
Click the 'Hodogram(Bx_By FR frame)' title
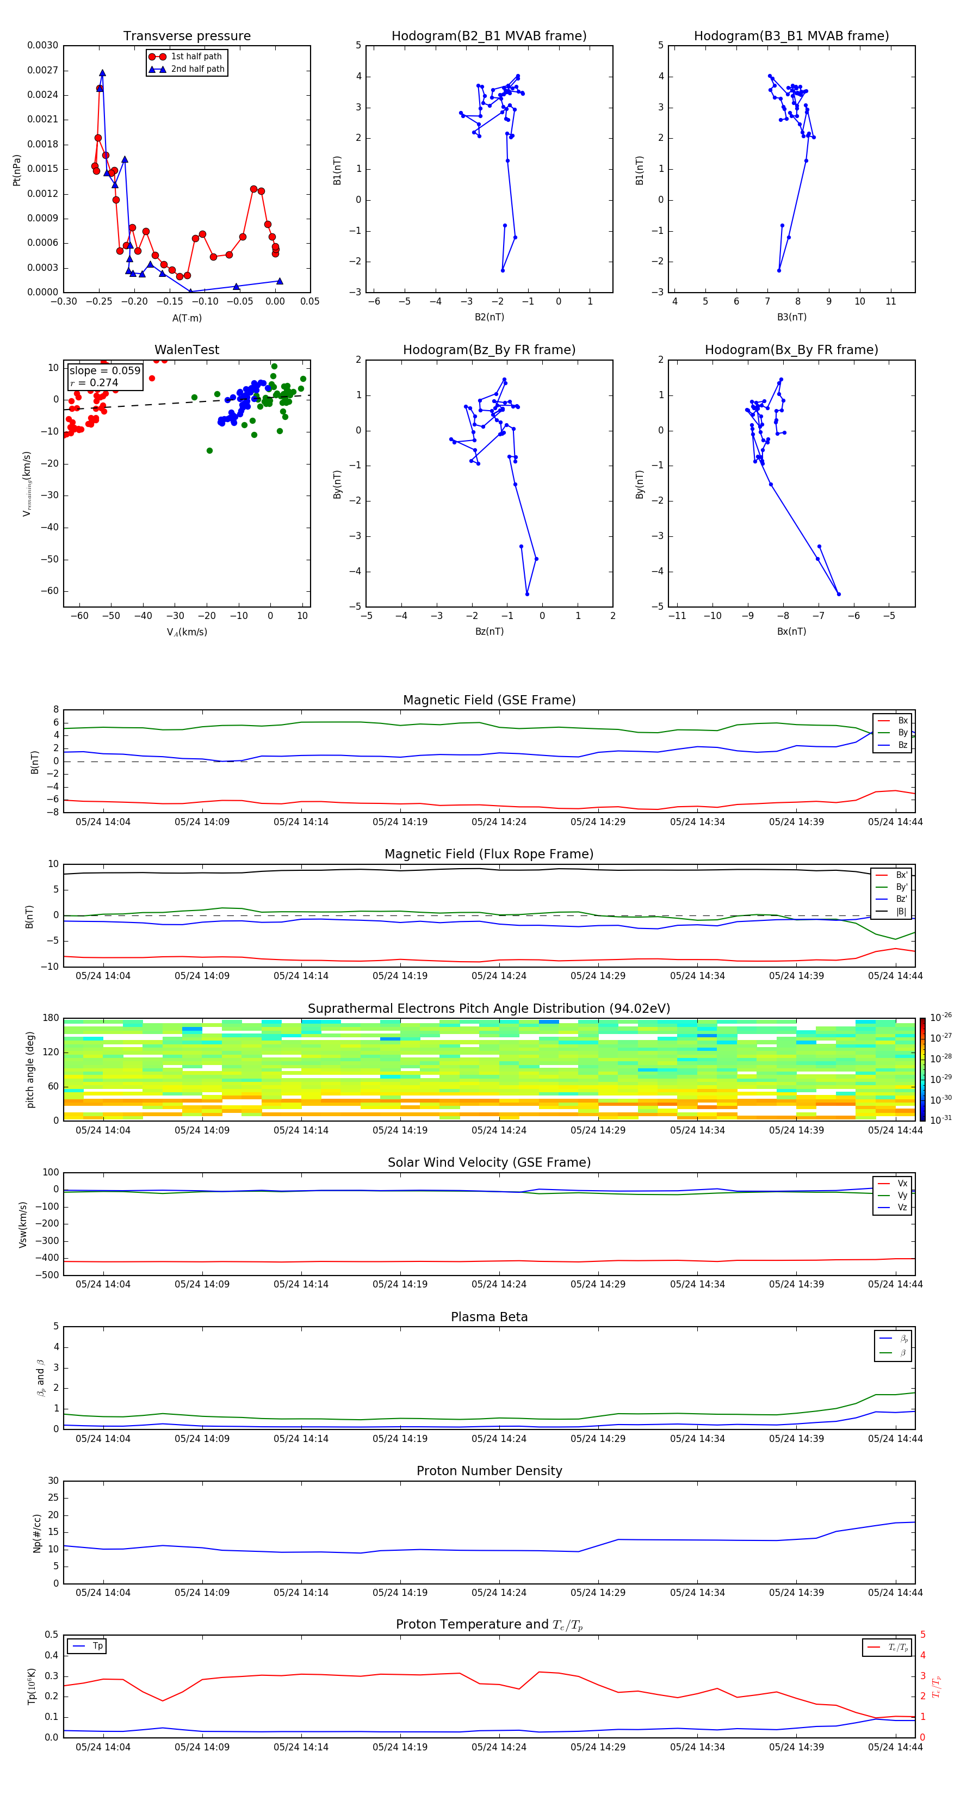tap(791, 350)
